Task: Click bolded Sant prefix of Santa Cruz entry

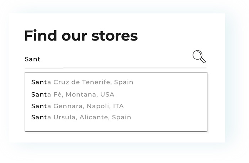Action: 39,82
